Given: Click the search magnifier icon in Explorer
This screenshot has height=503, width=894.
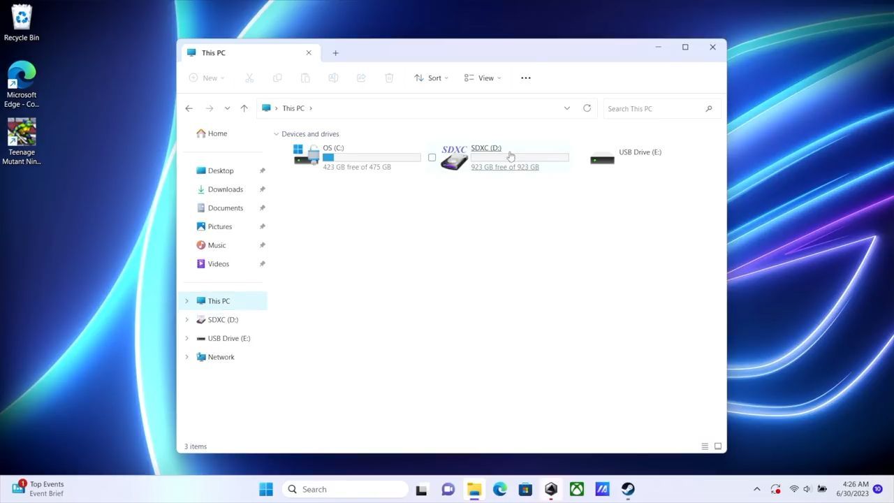Looking at the screenshot, I should pos(708,108).
